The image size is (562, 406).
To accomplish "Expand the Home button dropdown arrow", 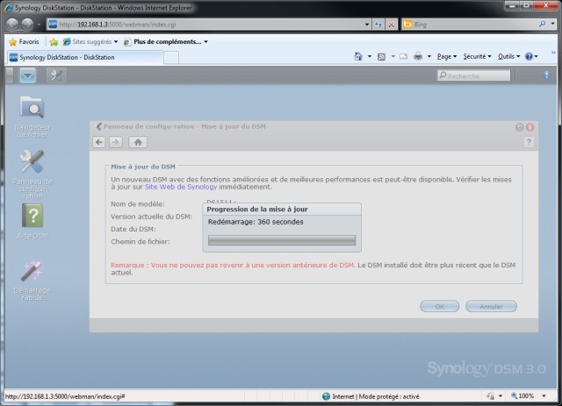I will click(370, 57).
